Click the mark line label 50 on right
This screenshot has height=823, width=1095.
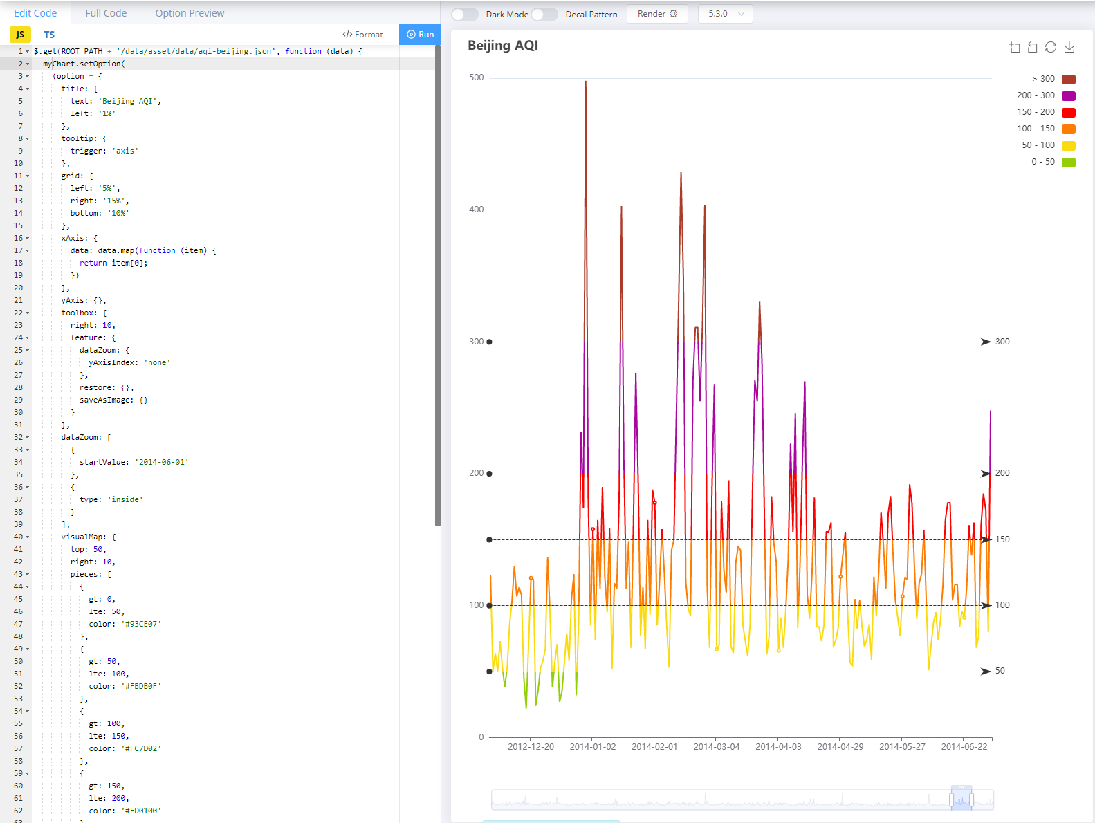(1000, 671)
